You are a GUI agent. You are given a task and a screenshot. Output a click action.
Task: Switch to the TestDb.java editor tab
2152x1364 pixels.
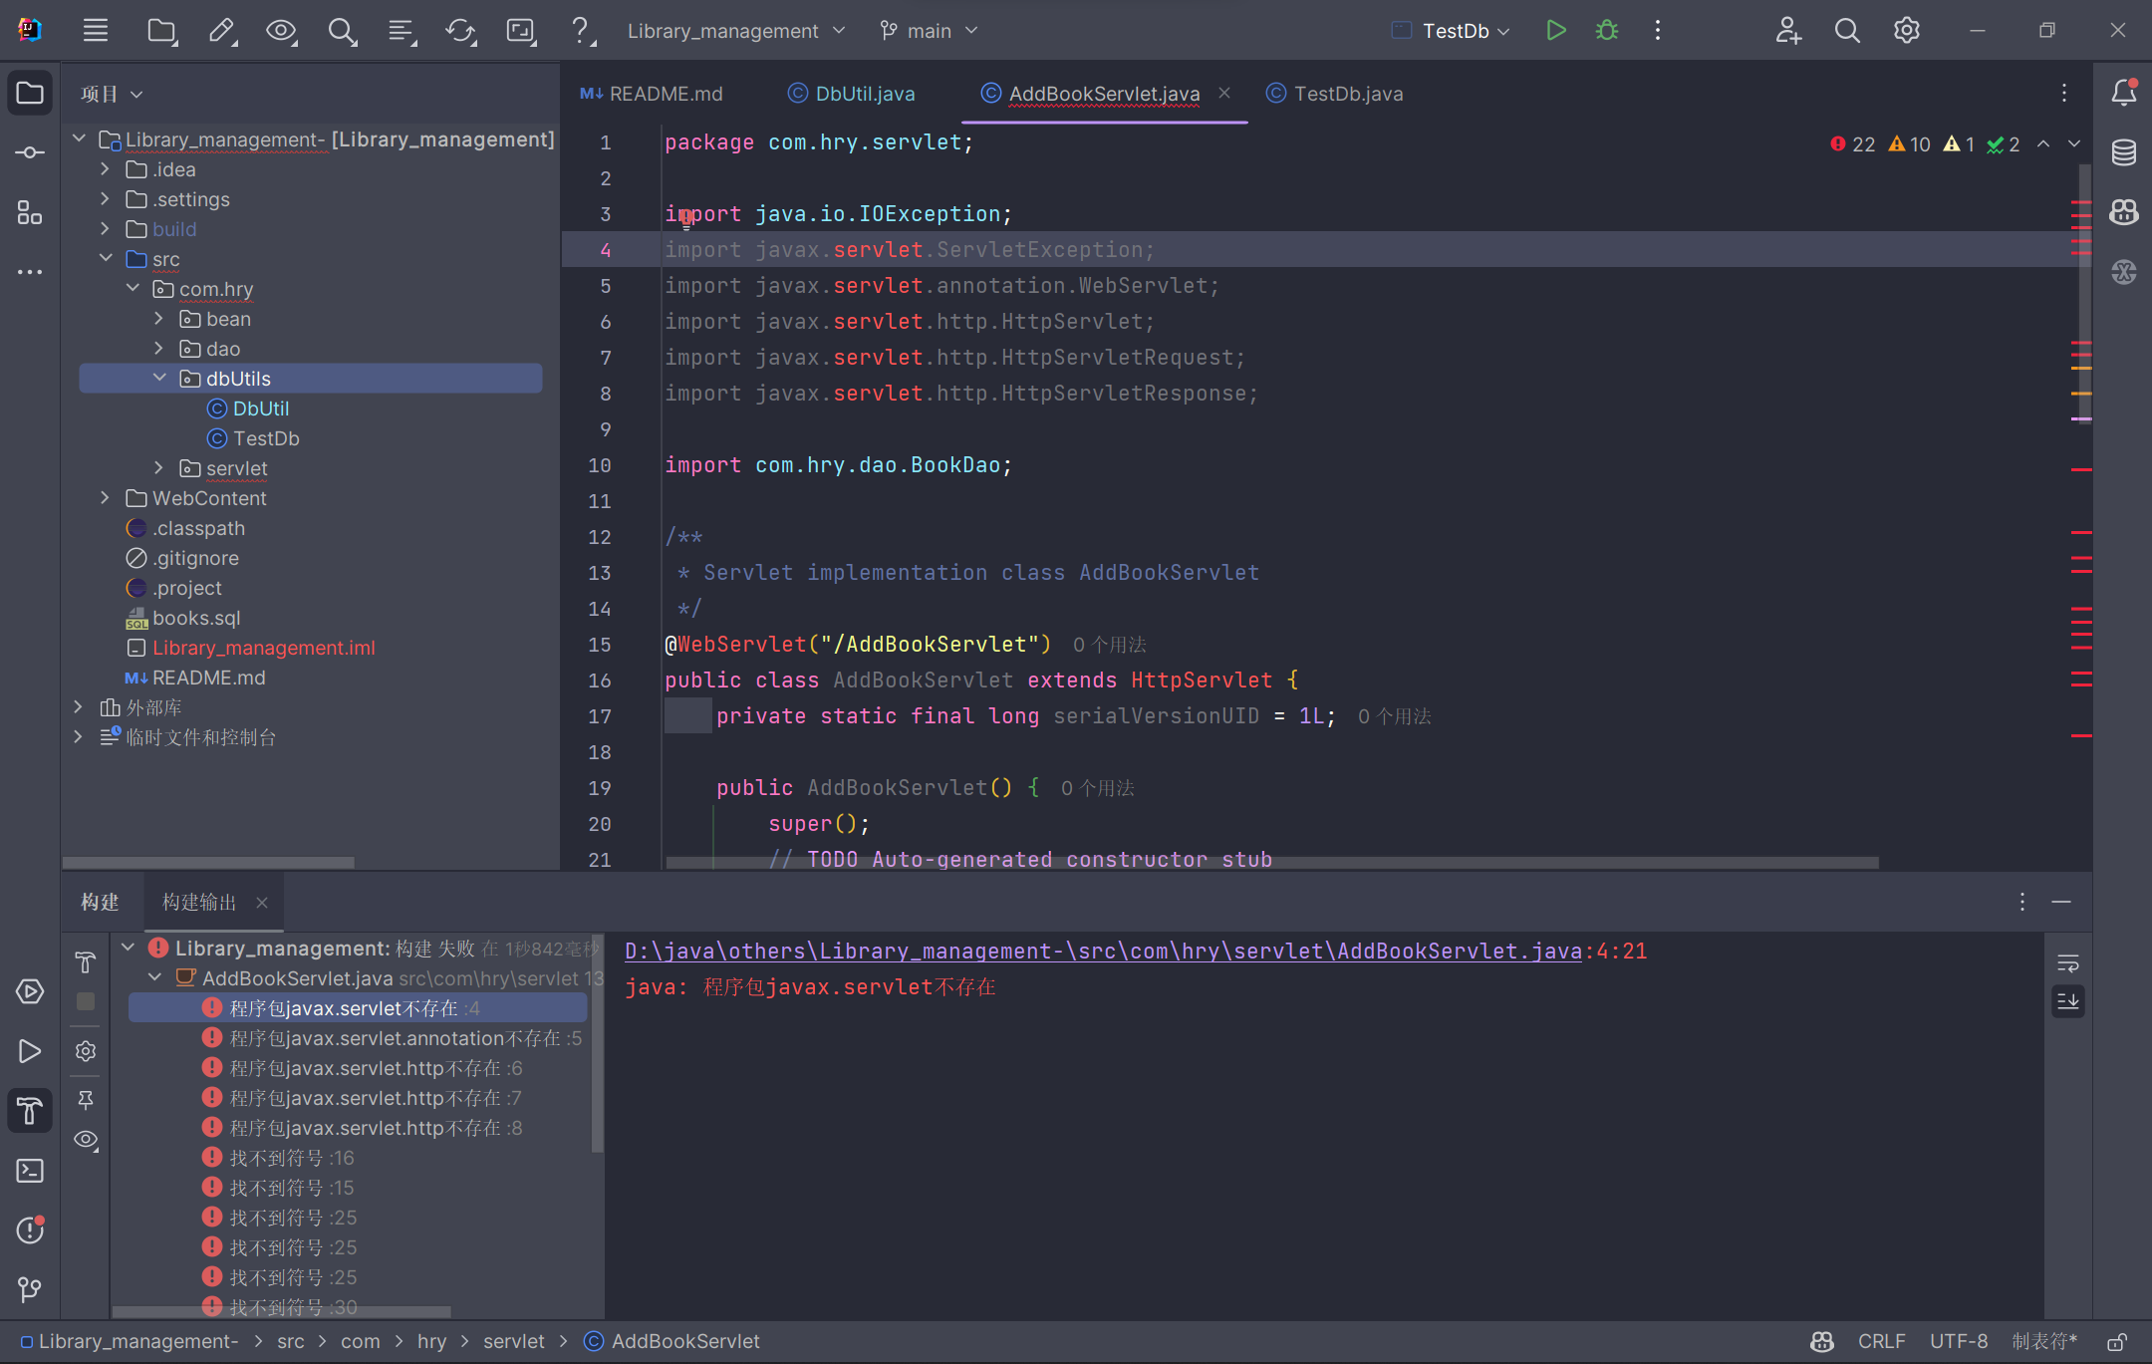pyautogui.click(x=1347, y=94)
